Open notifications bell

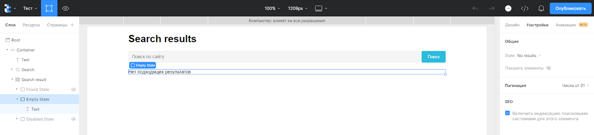click(x=541, y=8)
